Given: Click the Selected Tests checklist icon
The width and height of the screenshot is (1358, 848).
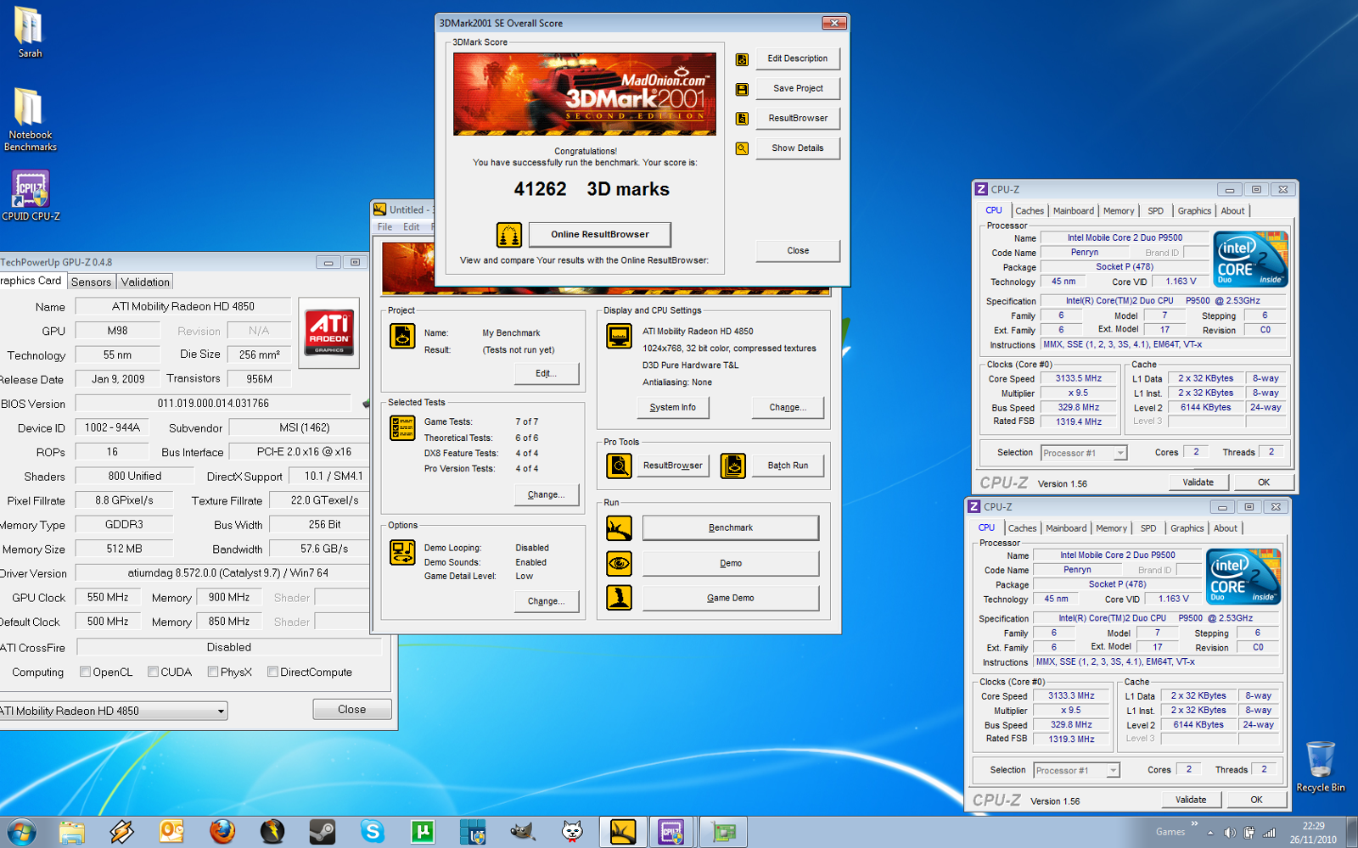Looking at the screenshot, I should click(x=402, y=427).
